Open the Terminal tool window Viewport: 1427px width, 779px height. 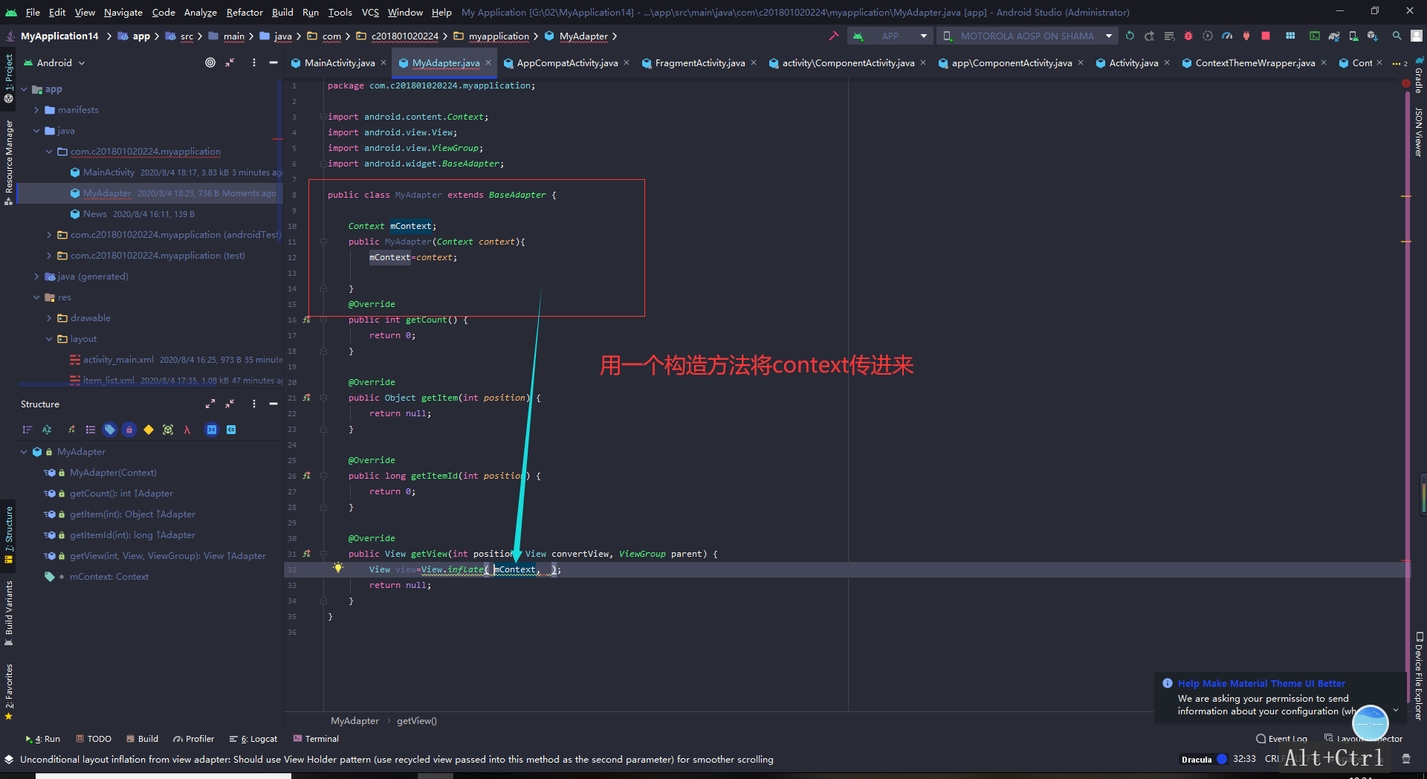pyautogui.click(x=316, y=739)
